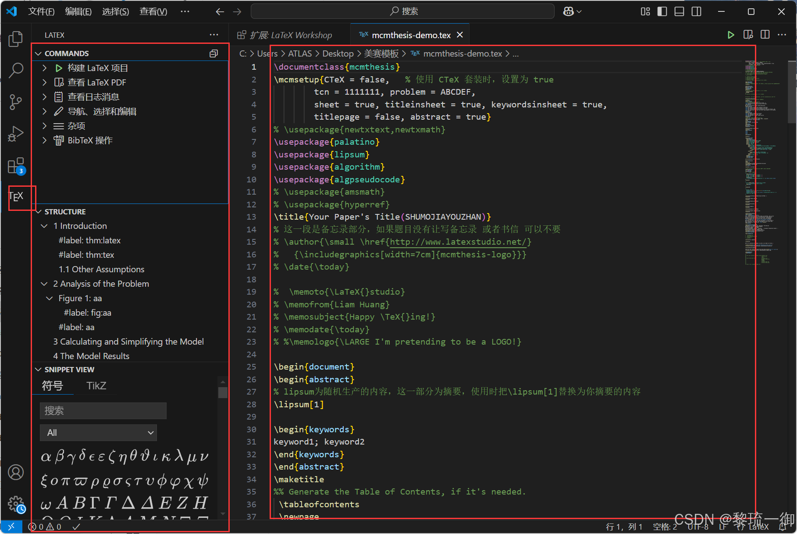Open the 选择(S) menu
The width and height of the screenshot is (797, 534).
click(116, 11)
